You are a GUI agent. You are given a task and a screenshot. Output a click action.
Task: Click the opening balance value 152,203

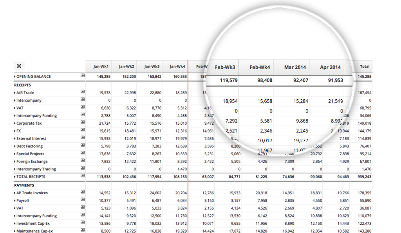(x=129, y=77)
